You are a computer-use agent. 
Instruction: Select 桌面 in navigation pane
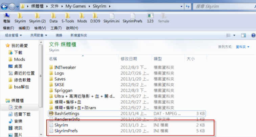15,66
